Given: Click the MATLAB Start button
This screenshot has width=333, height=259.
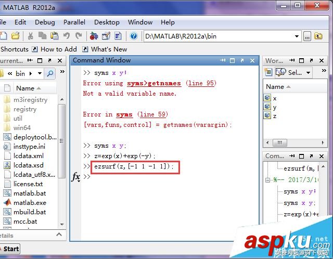Looking at the screenshot, I should pyautogui.click(x=10, y=249).
